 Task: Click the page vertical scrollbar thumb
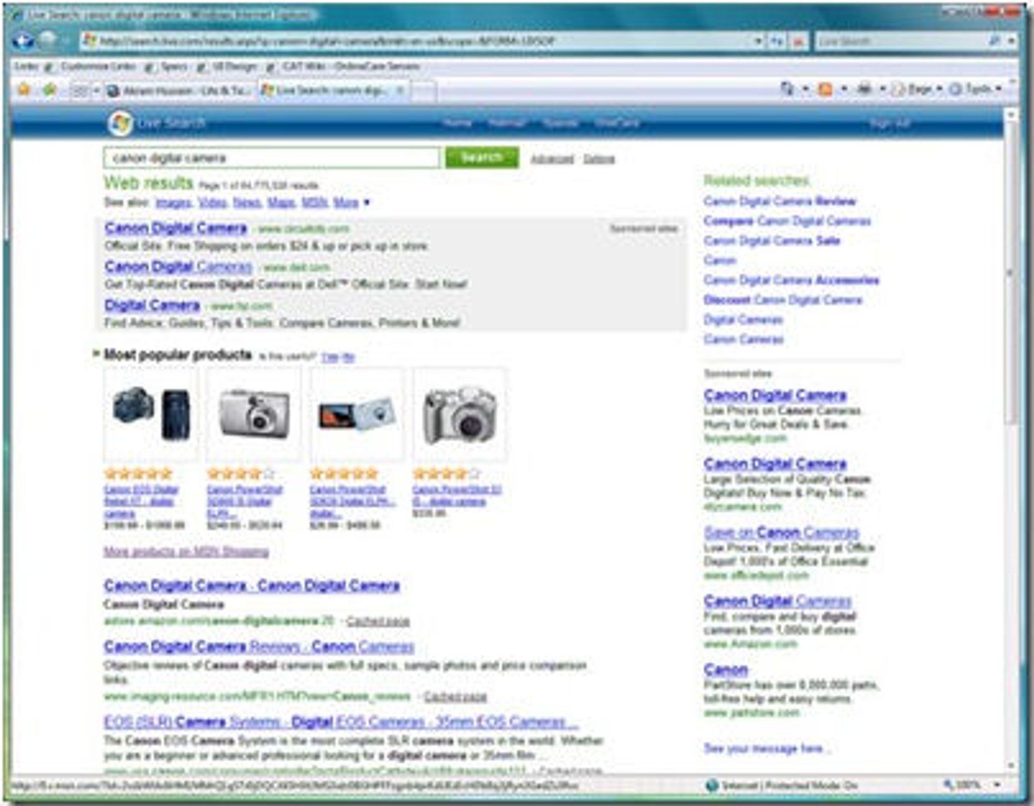[x=1010, y=274]
